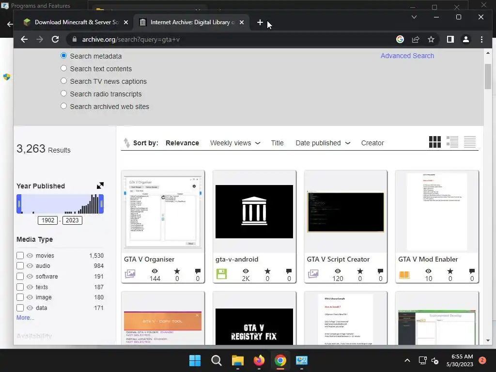Open File Explorer from taskbar
Viewport: 496px width, 372px height.
(237, 360)
